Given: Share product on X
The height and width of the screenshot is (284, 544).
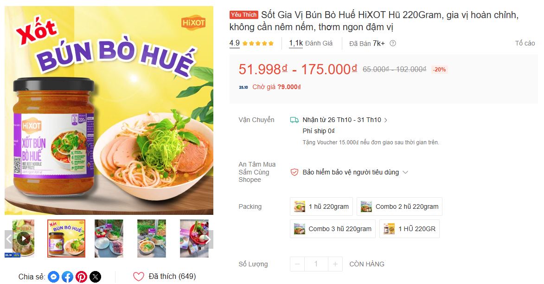Looking at the screenshot, I should click(x=96, y=277).
